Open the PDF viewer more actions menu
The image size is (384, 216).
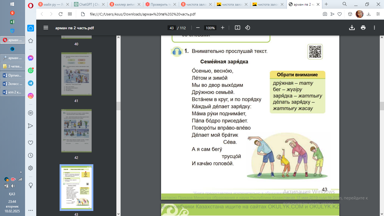[x=374, y=28]
